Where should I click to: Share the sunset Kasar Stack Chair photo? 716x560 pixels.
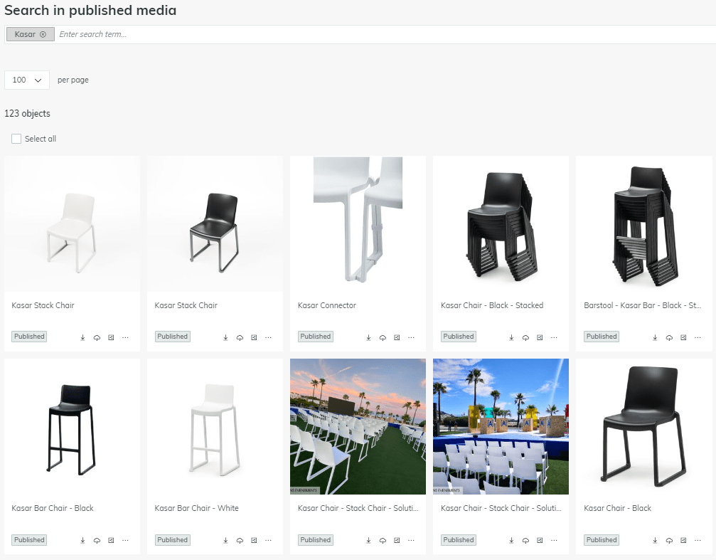pyautogui.click(x=397, y=540)
